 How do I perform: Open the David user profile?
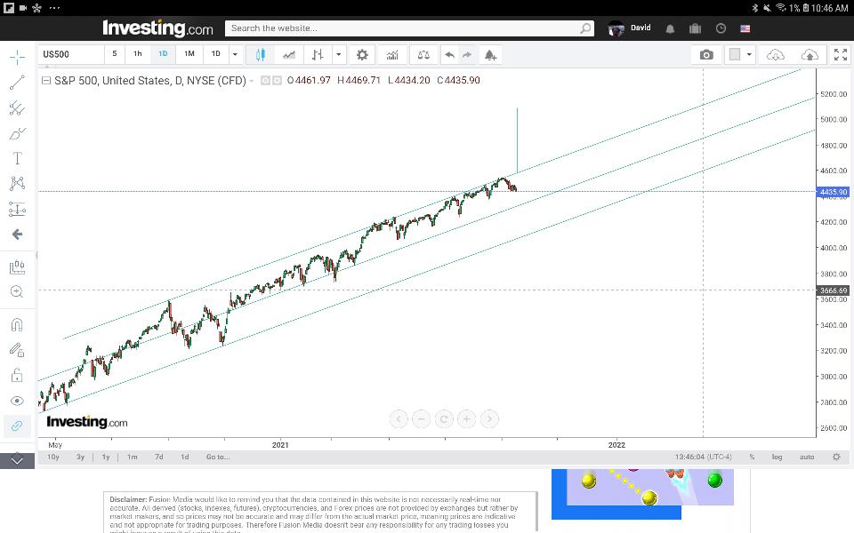pyautogui.click(x=629, y=28)
